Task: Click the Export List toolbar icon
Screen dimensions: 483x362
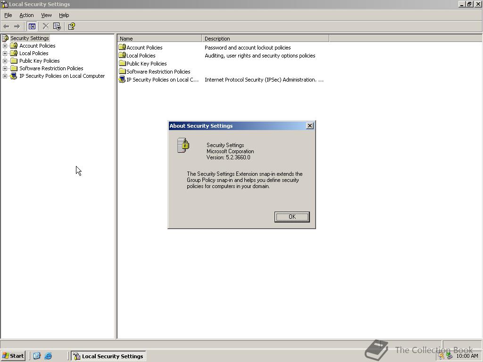Action: 57,26
